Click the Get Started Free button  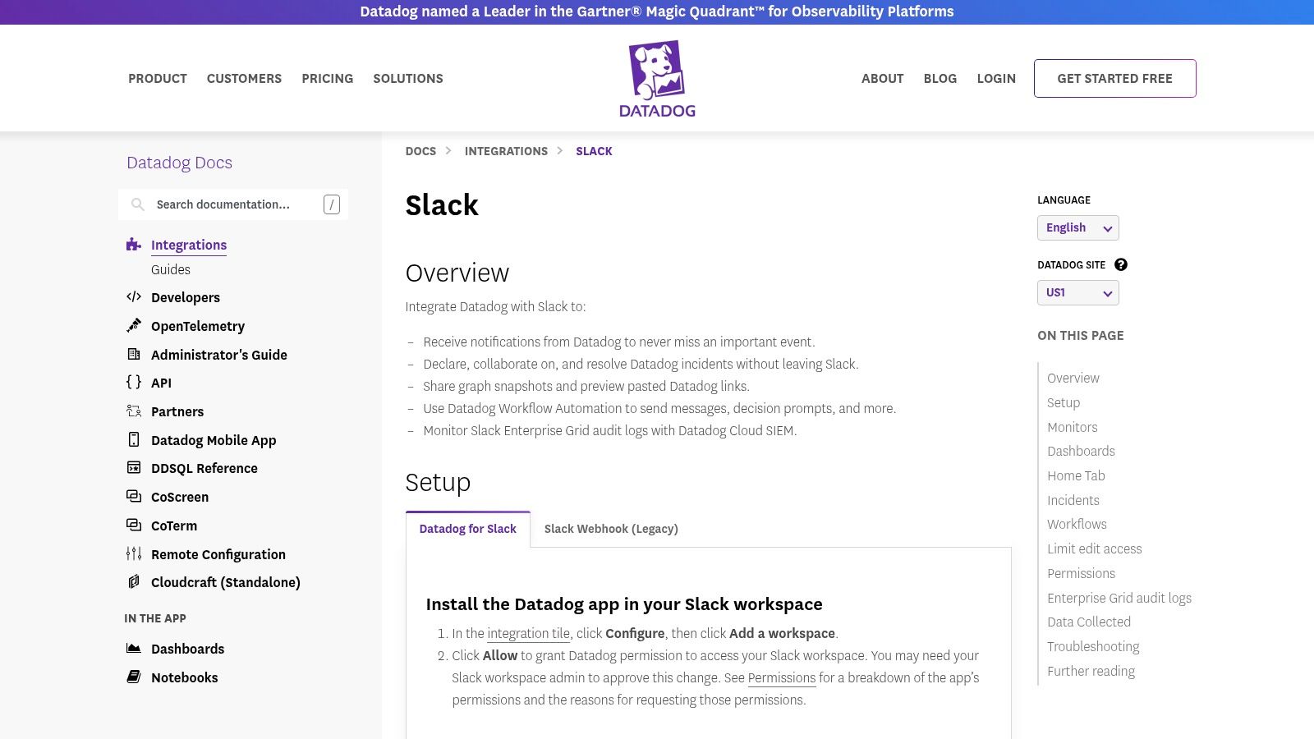(1114, 78)
